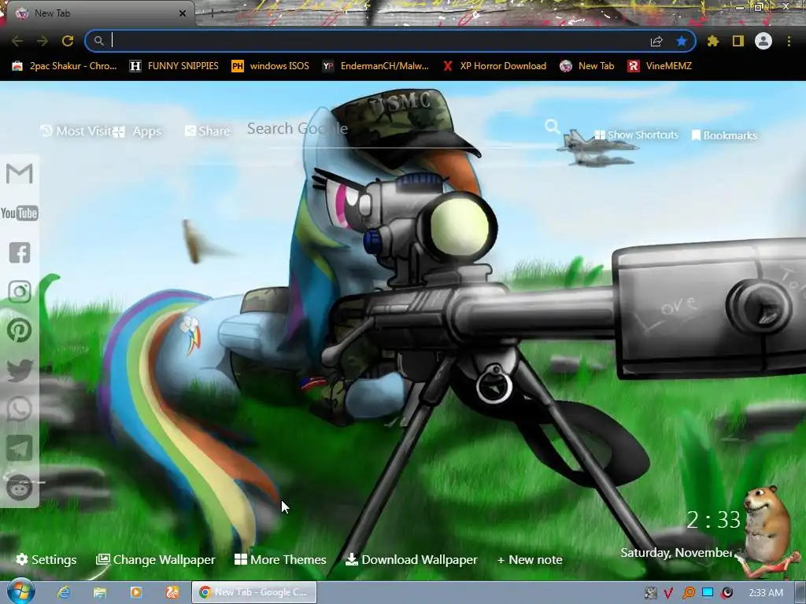The height and width of the screenshot is (604, 806).
Task: Click the Chrome New Tab taskbar button
Action: (254, 593)
